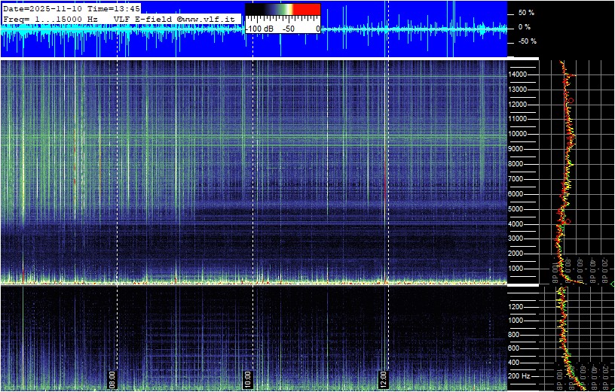
Task: Click the 0 % amplitude scale label
Action: click(x=525, y=27)
